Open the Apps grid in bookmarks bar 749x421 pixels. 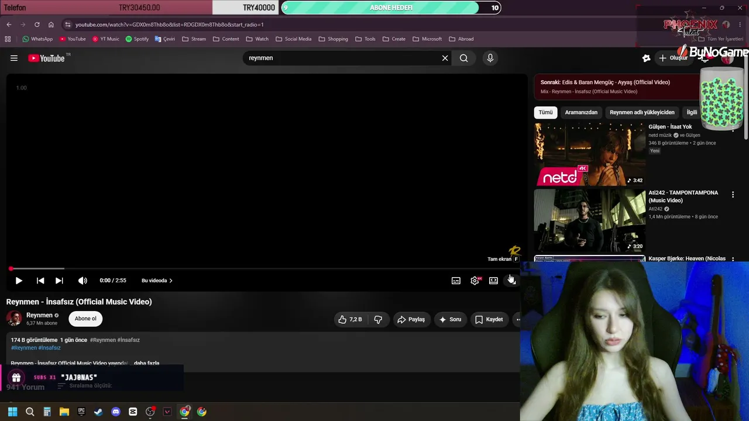click(8, 39)
